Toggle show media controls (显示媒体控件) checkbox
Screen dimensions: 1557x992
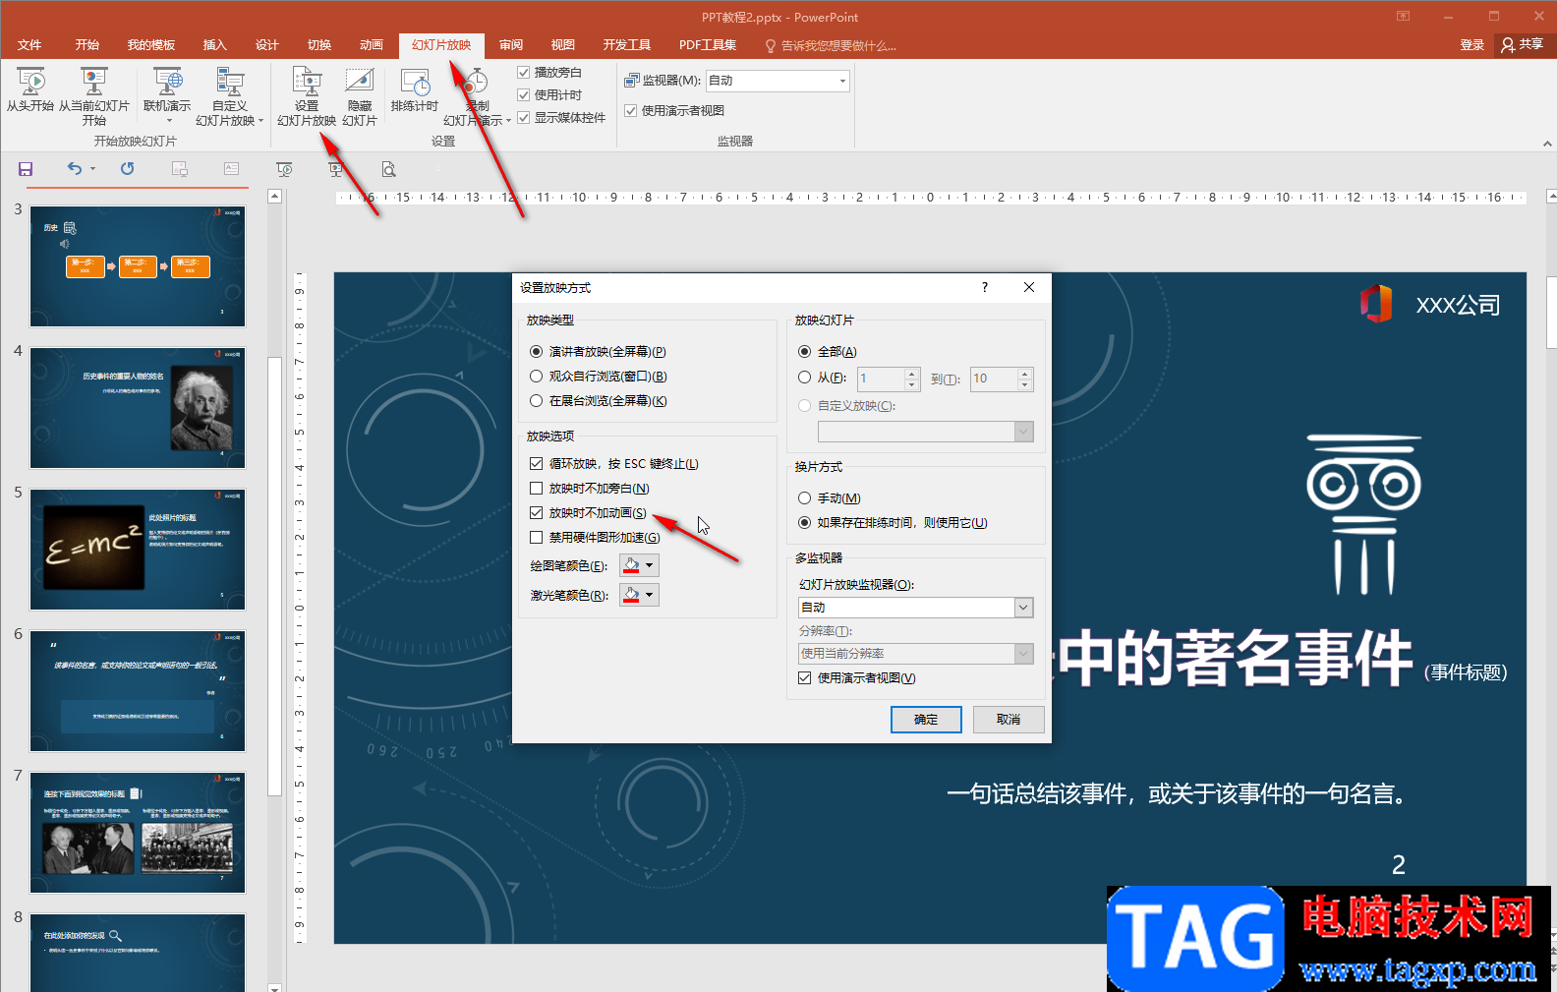click(x=524, y=117)
